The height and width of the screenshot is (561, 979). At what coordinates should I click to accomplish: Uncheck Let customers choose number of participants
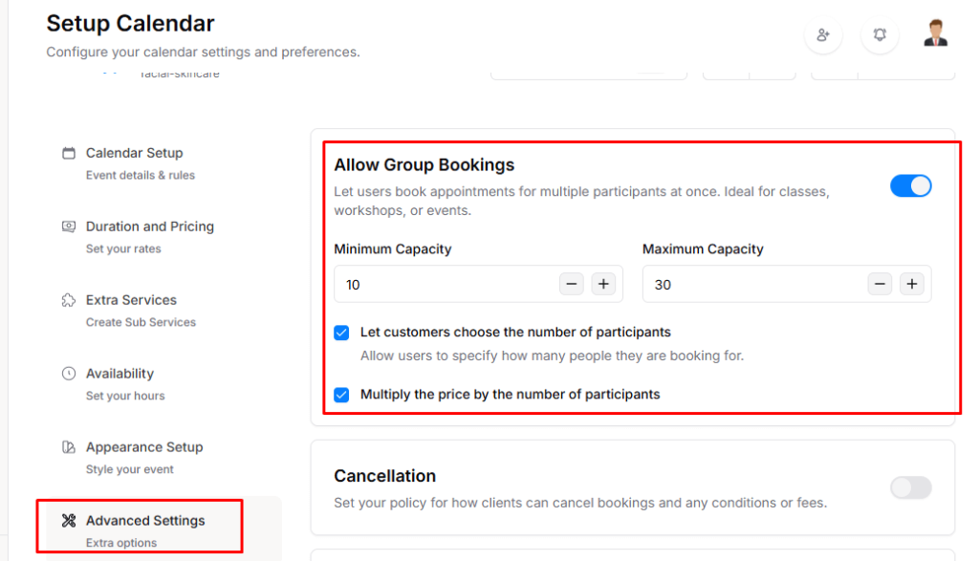point(342,333)
